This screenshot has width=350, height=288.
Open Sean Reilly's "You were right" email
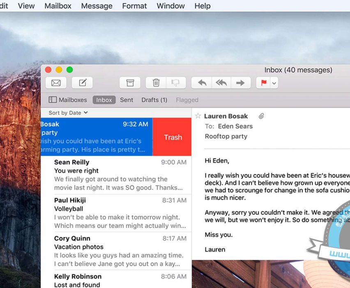[x=119, y=175]
